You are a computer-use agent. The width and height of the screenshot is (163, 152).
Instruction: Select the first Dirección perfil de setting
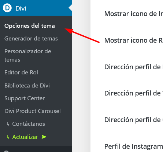134,67
